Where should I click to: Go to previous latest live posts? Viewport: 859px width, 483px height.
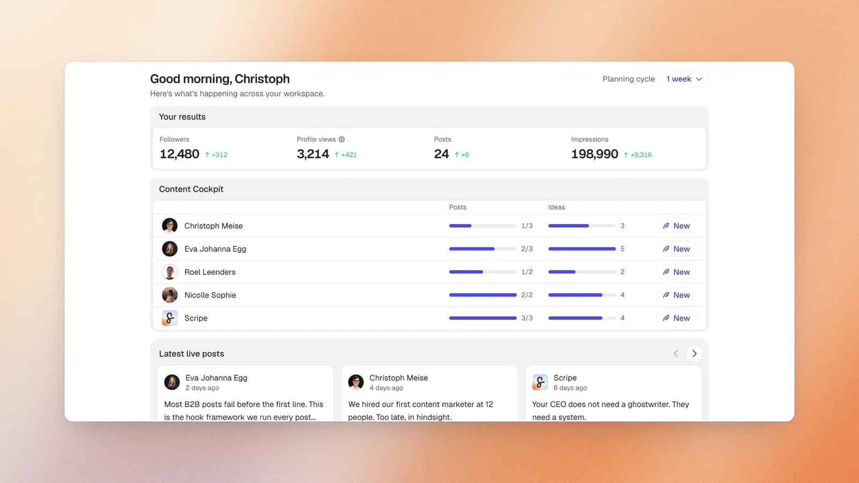[676, 354]
